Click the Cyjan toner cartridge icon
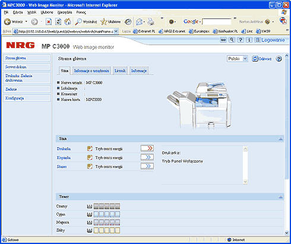291x244 pixels. (x=90, y=214)
